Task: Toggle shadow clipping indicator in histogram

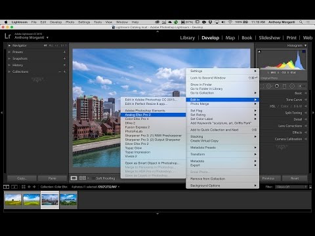Action: point(259,52)
